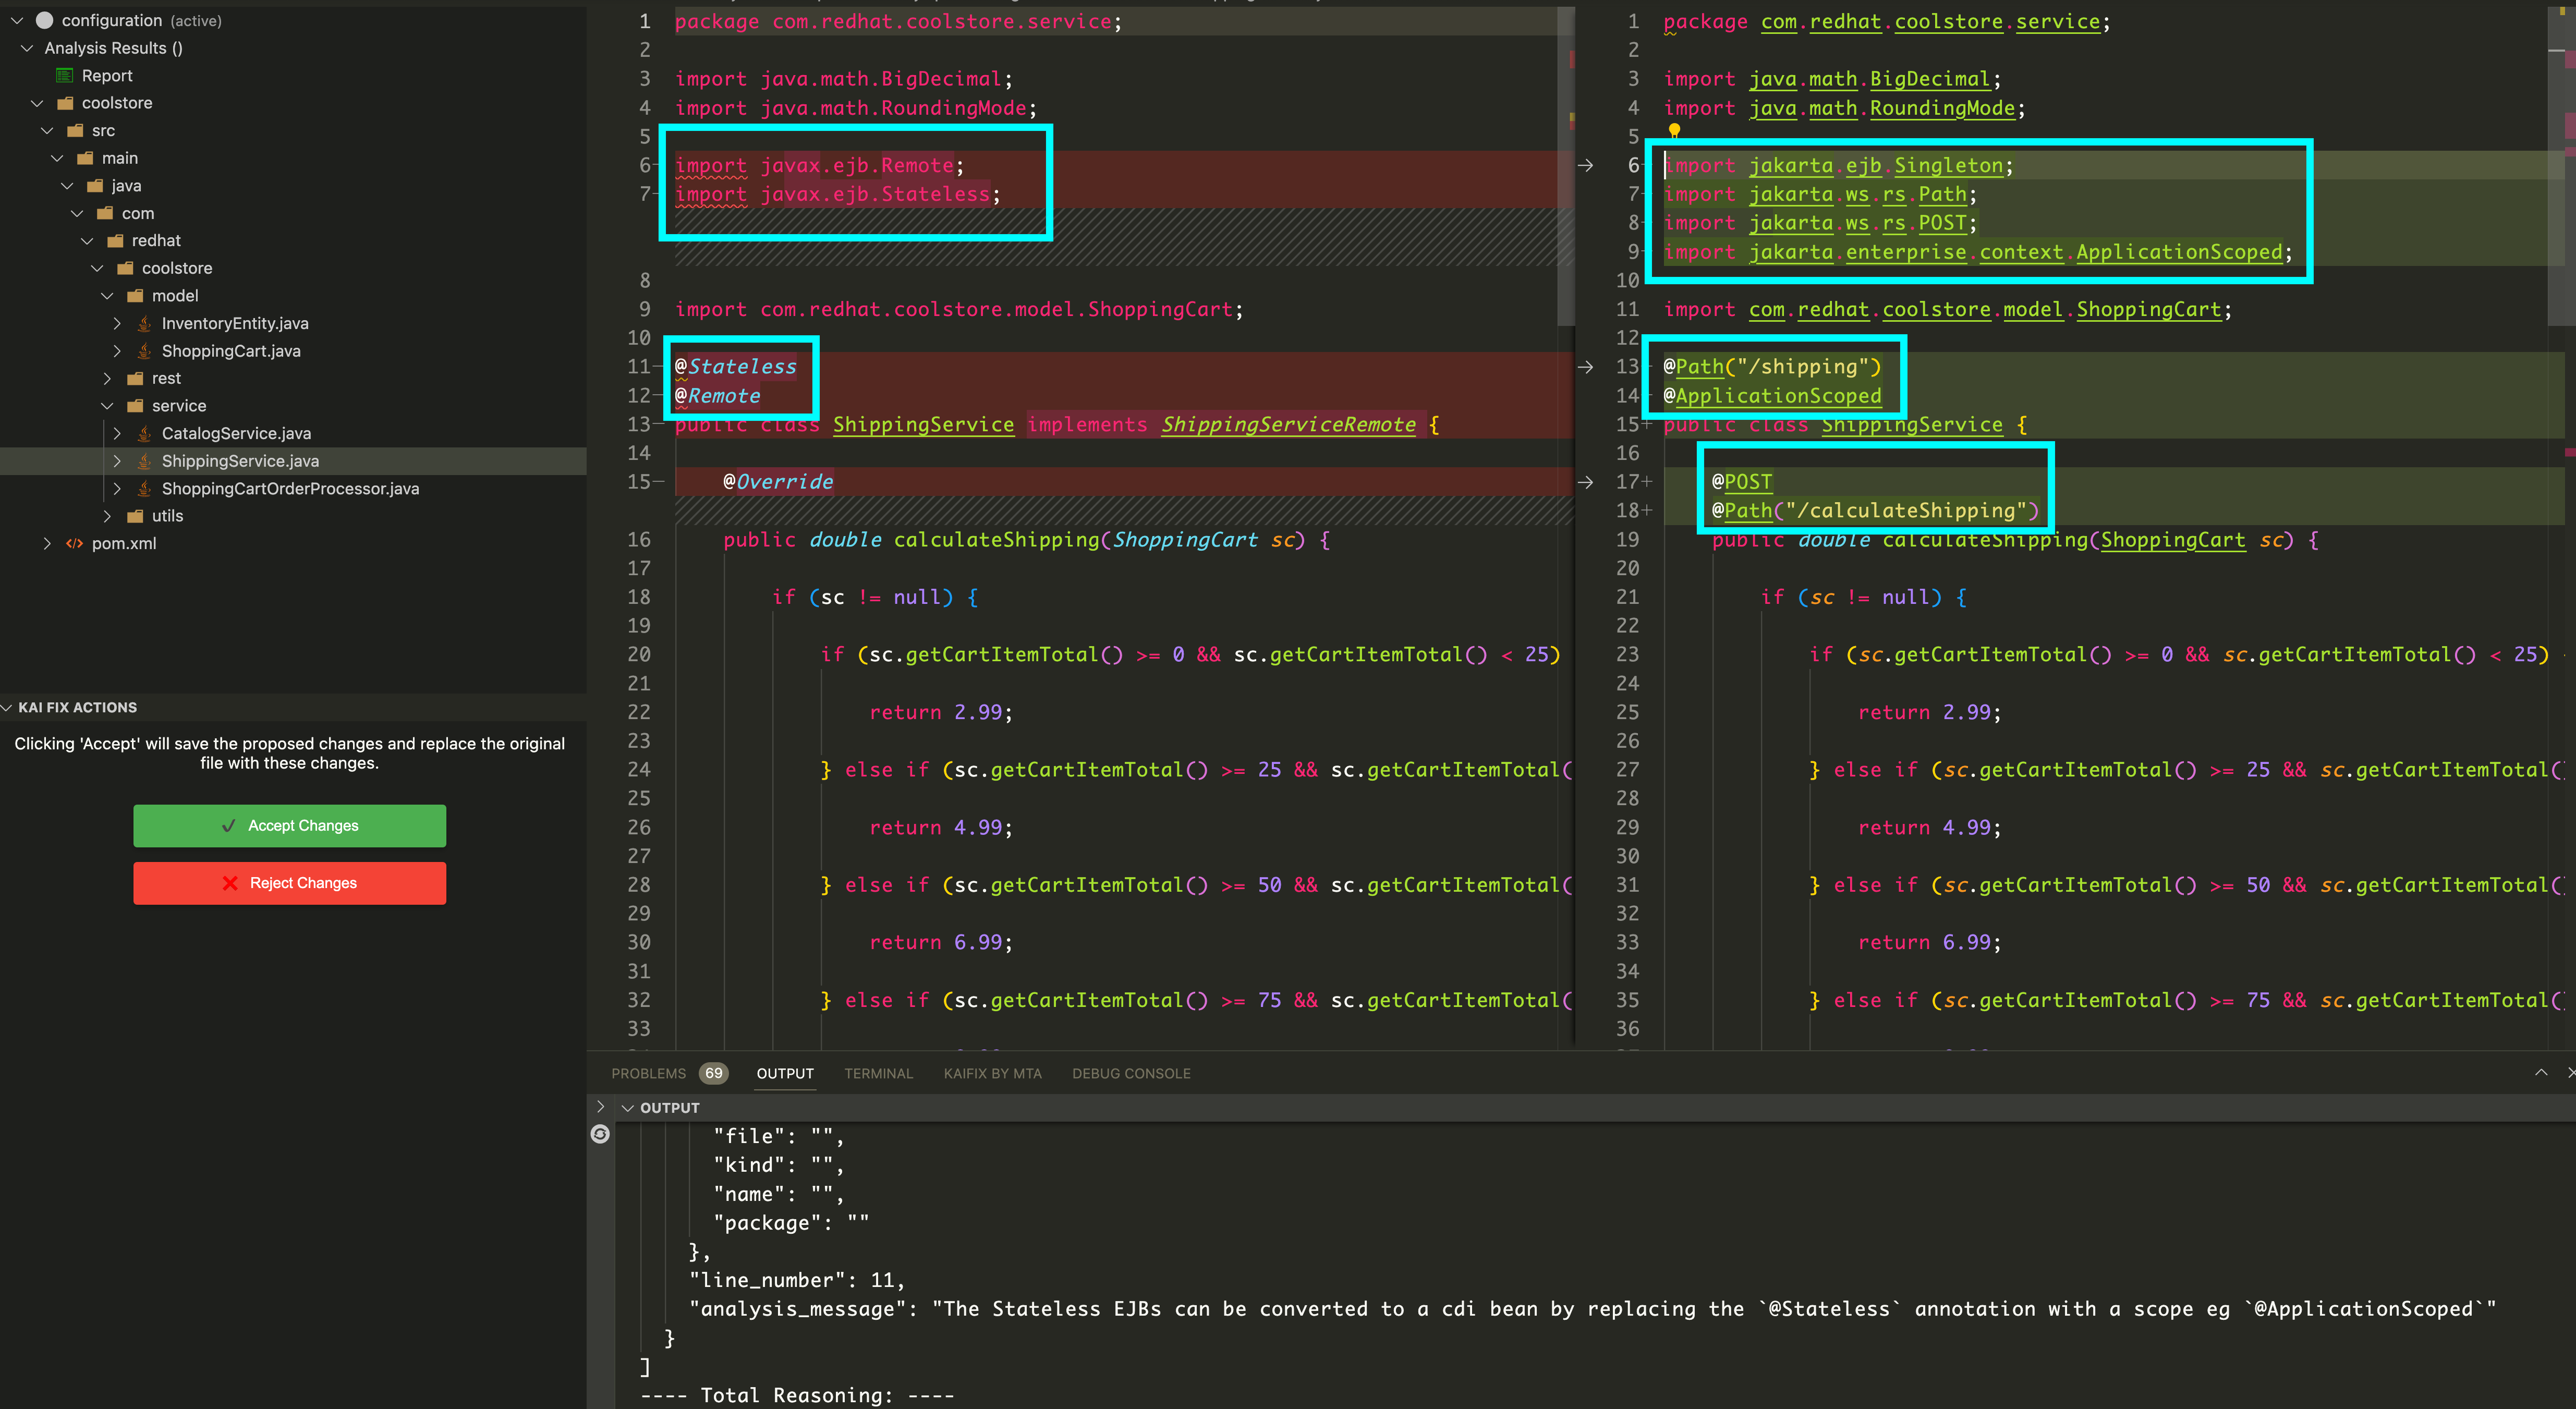Select CatalogService.java file

236,433
